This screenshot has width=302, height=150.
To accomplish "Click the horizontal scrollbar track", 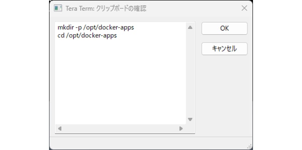I will (120, 128).
